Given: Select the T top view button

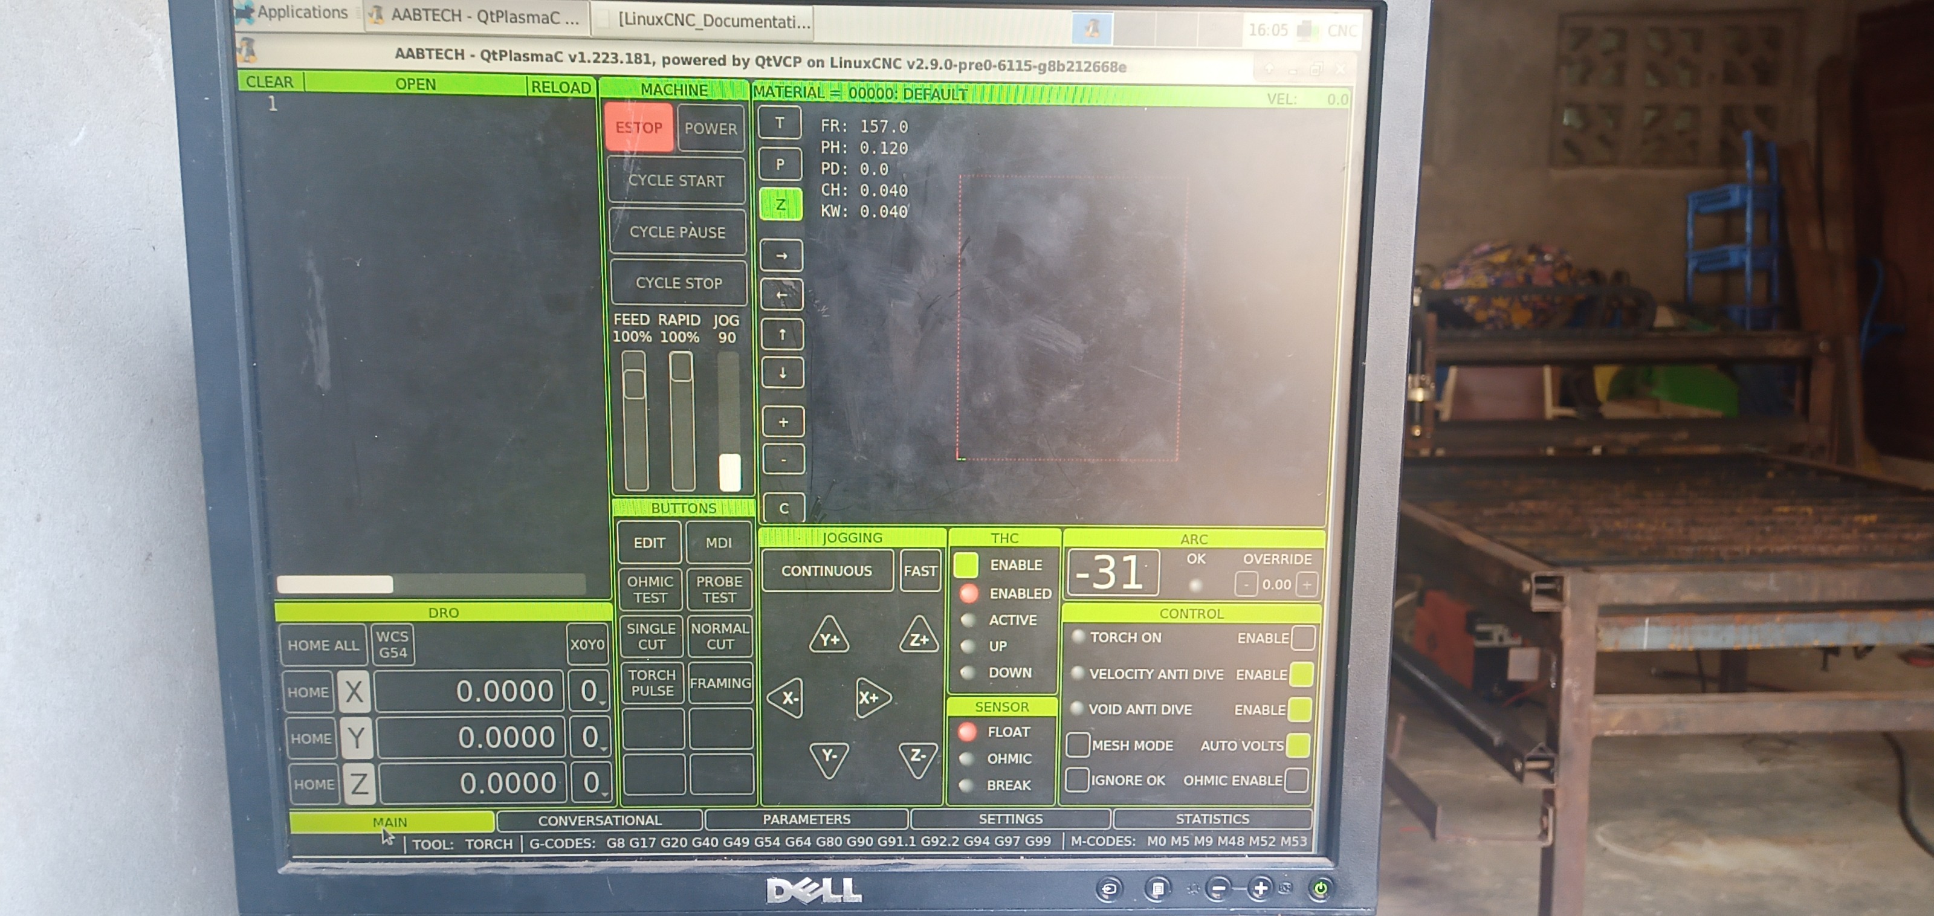Looking at the screenshot, I should (x=779, y=123).
